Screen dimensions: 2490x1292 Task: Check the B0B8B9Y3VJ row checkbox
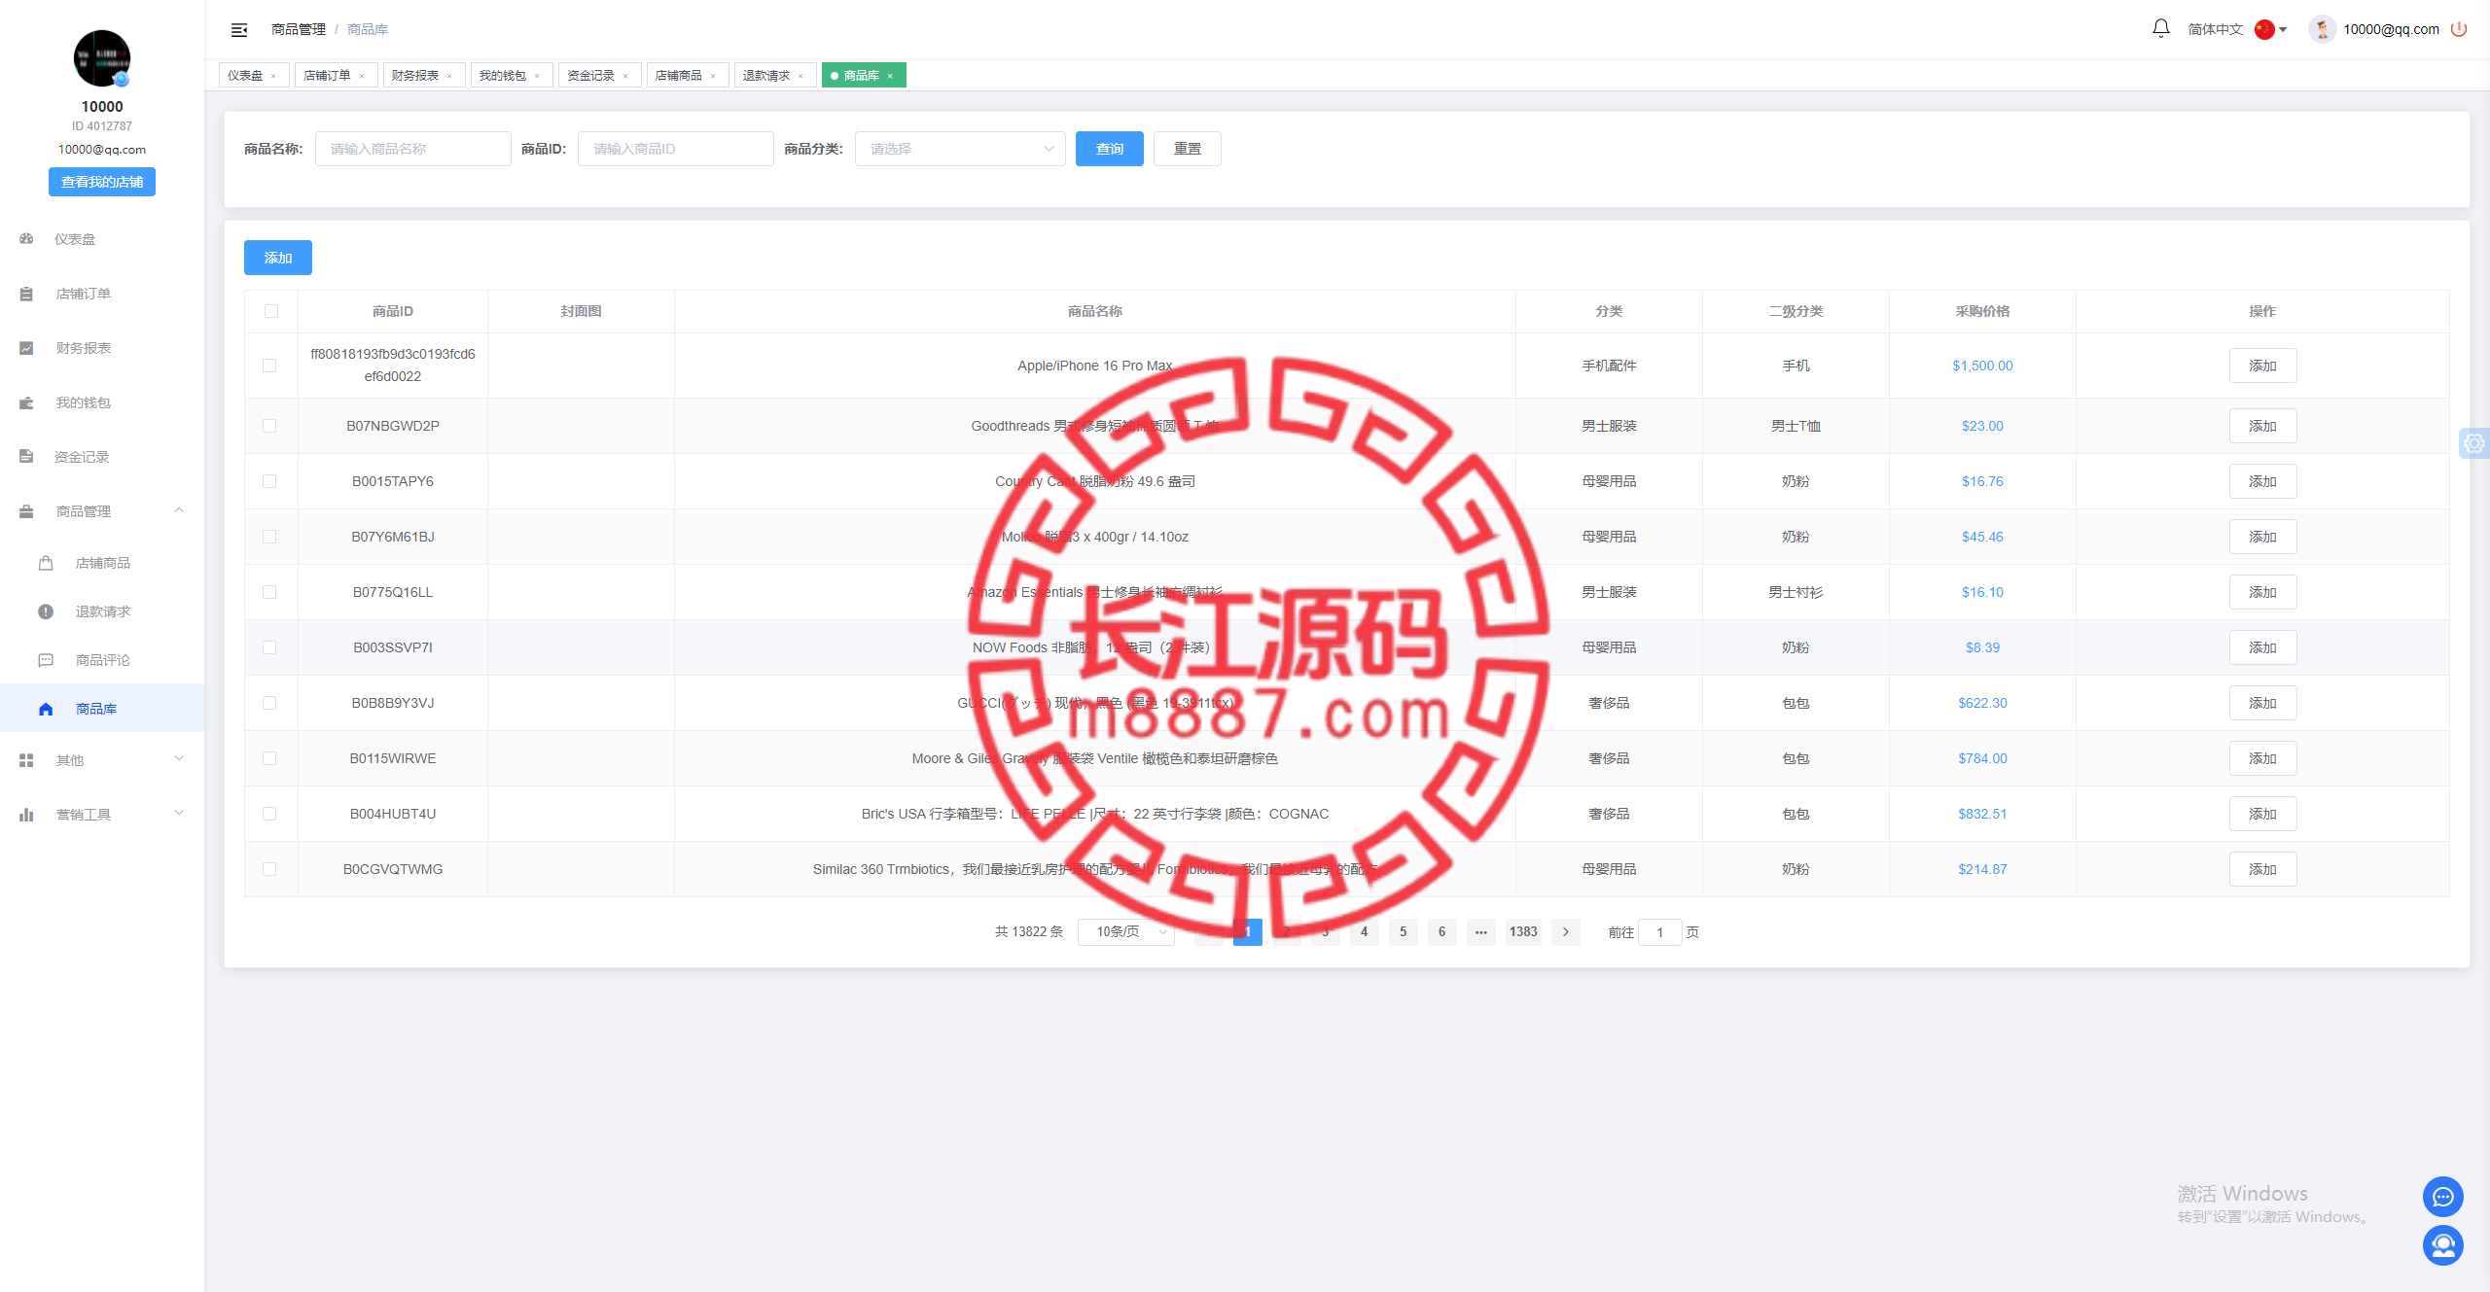point(269,703)
